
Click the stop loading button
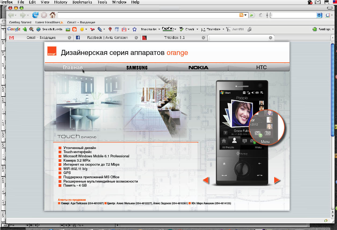click(x=44, y=15)
